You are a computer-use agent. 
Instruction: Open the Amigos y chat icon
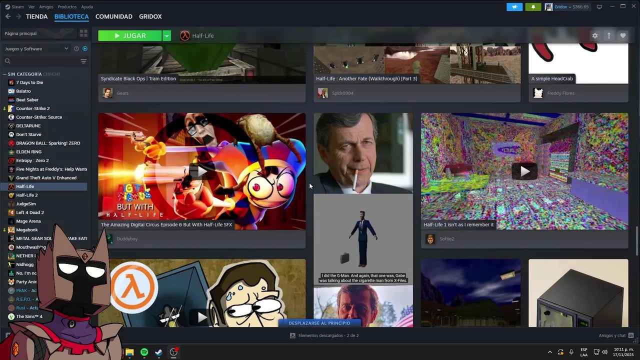[x=631, y=335]
